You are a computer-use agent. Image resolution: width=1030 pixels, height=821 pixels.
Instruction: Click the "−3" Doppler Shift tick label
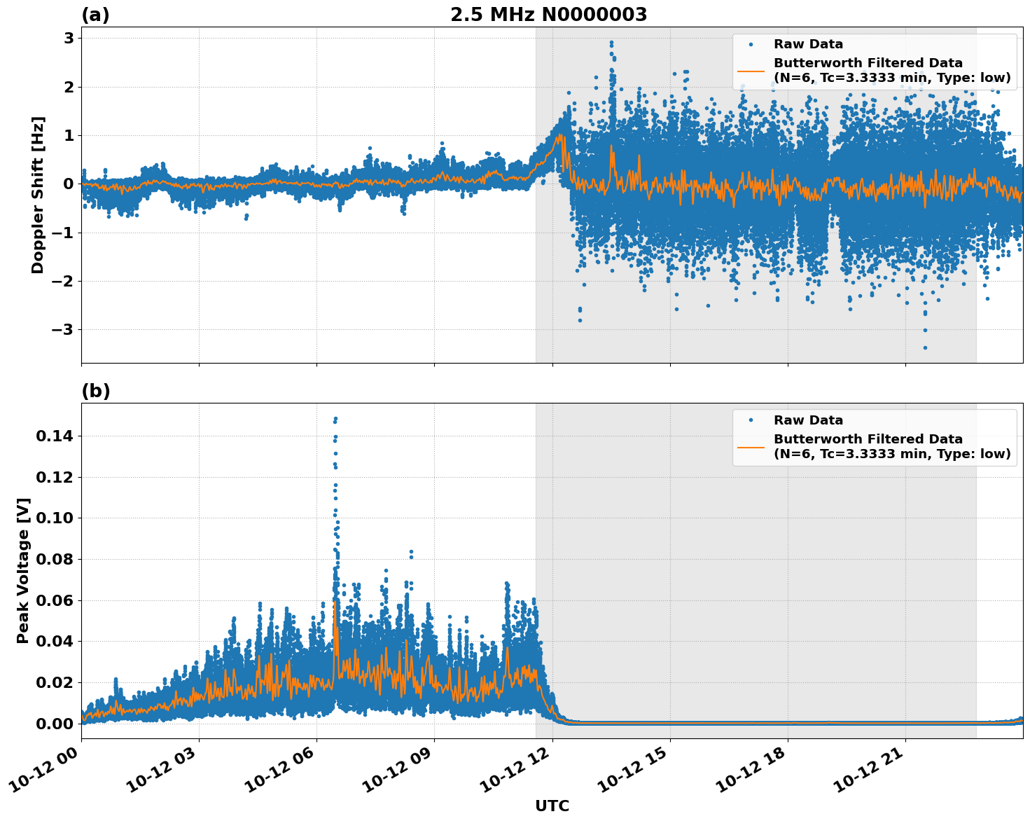[x=64, y=329]
